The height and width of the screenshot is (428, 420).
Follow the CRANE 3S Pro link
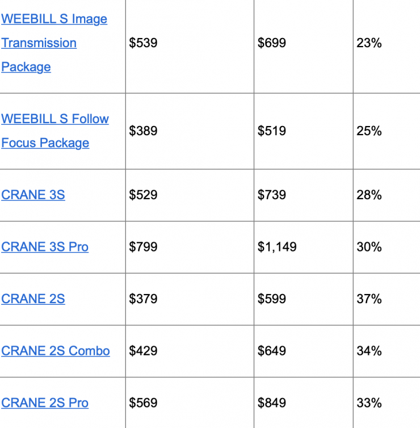click(45, 247)
